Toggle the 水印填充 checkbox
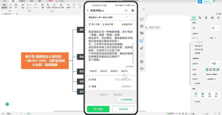Image resolution: width=222 pixels, height=115 pixels. click(x=193, y=102)
